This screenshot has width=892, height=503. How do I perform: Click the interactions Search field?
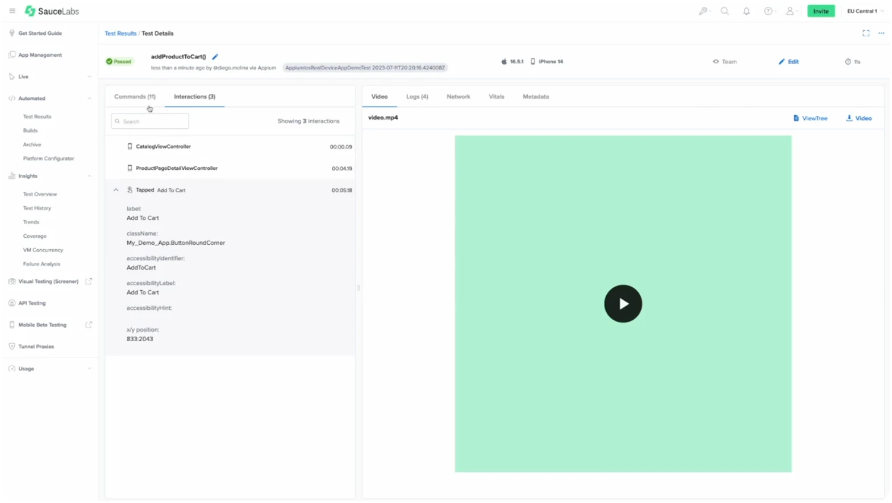[x=150, y=121]
